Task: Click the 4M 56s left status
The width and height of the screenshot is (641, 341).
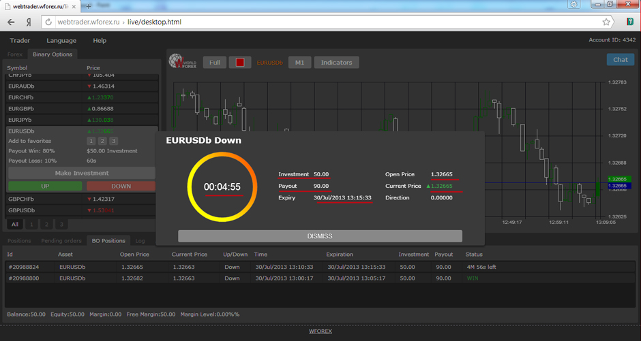Action: pos(481,267)
